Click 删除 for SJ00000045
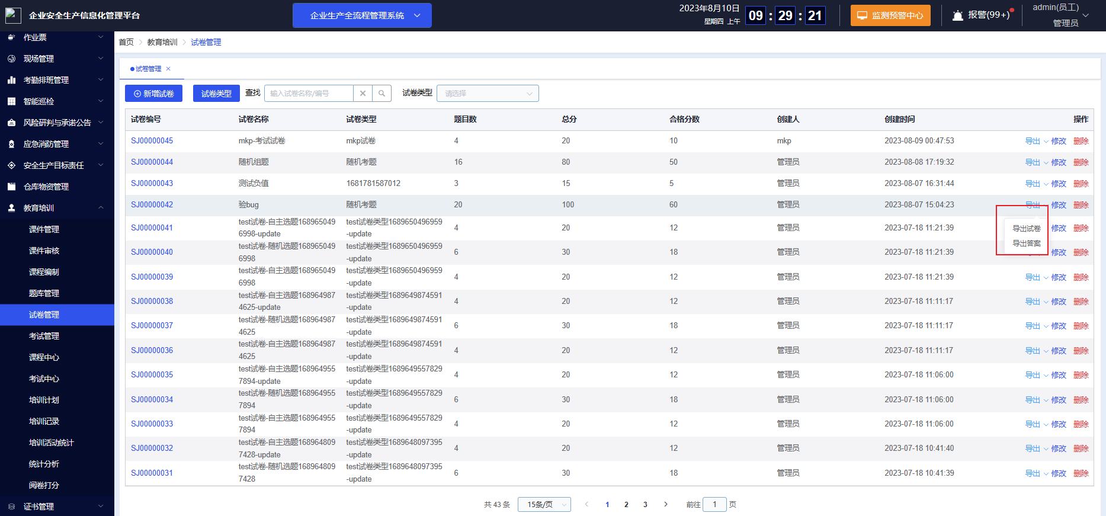 (1081, 141)
